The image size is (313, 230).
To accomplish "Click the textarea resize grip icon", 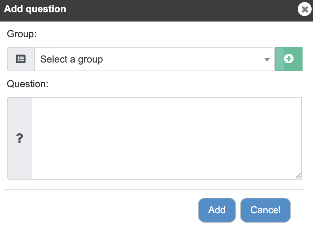I will (x=298, y=176).
